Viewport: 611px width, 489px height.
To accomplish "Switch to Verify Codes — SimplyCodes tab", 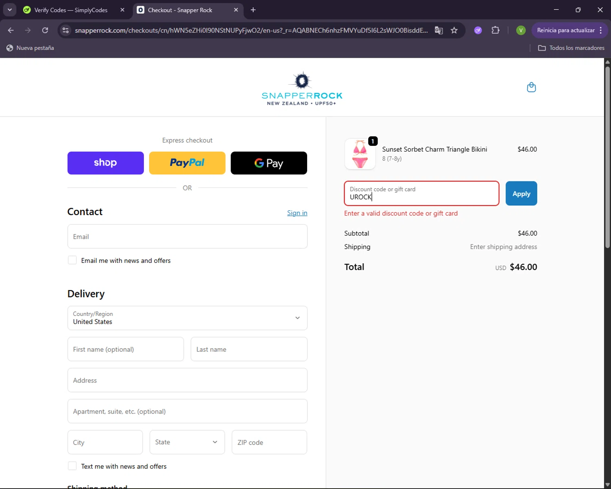I will (x=71, y=10).
